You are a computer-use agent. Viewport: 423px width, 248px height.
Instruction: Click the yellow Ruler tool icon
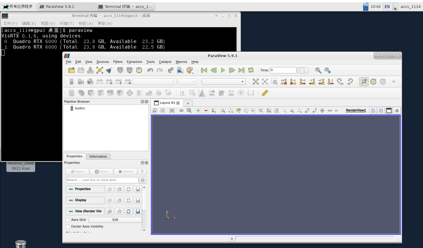tap(265, 93)
